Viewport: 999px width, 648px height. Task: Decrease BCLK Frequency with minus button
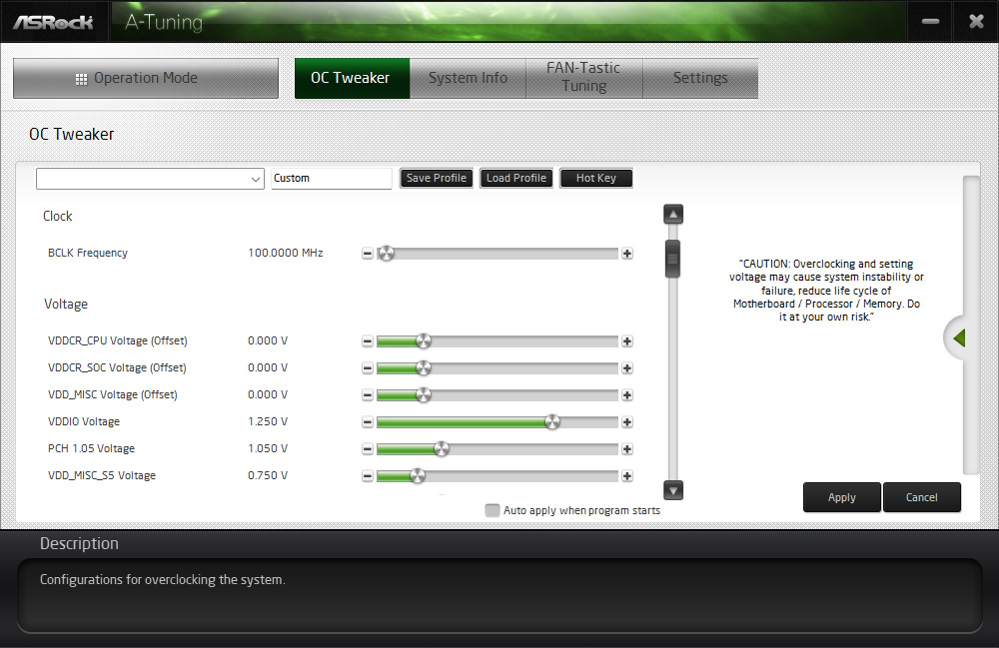[367, 254]
